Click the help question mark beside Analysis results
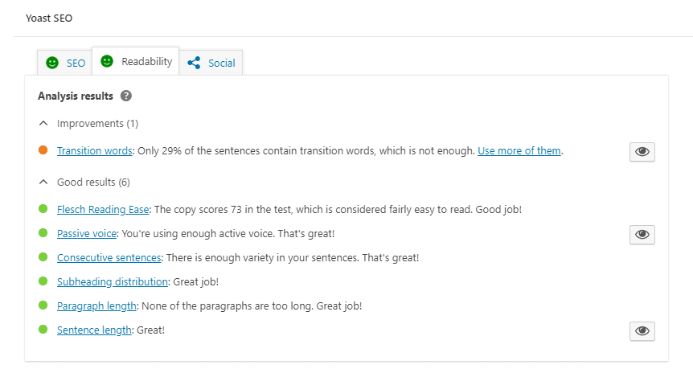The image size is (693, 369). (126, 96)
